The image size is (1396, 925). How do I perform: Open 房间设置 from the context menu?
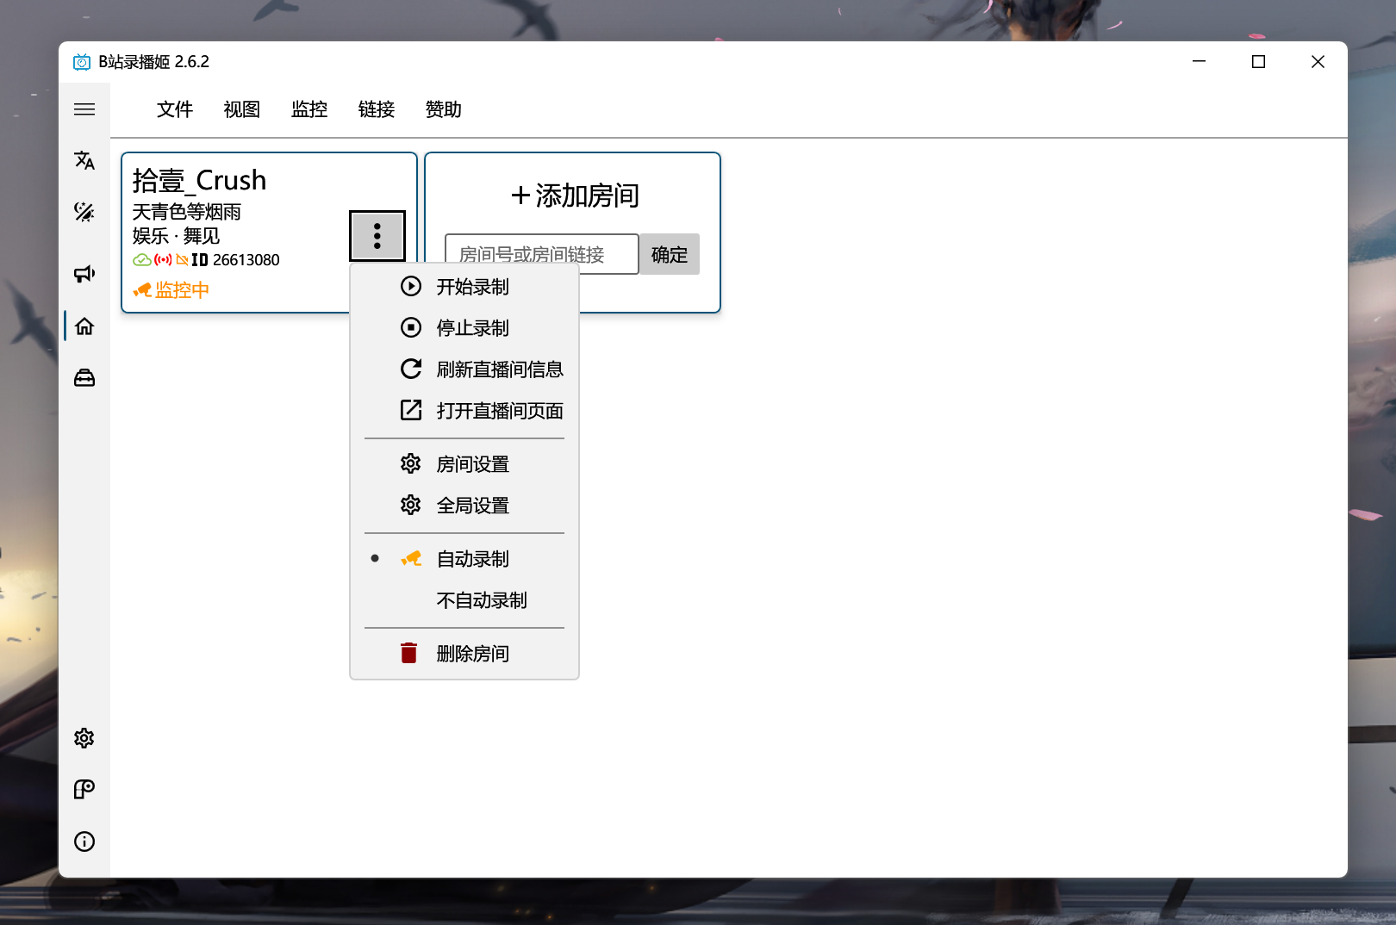coord(464,464)
